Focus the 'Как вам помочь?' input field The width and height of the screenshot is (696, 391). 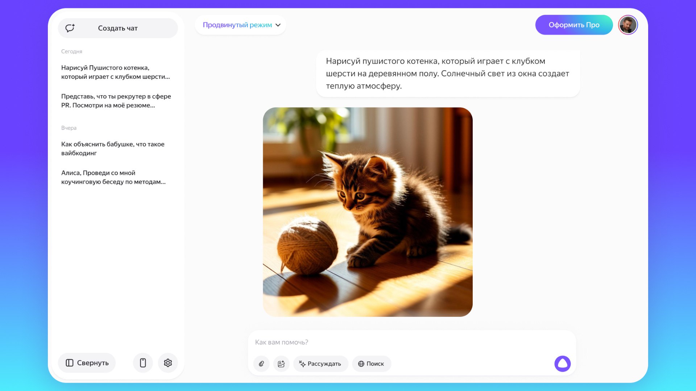412,342
